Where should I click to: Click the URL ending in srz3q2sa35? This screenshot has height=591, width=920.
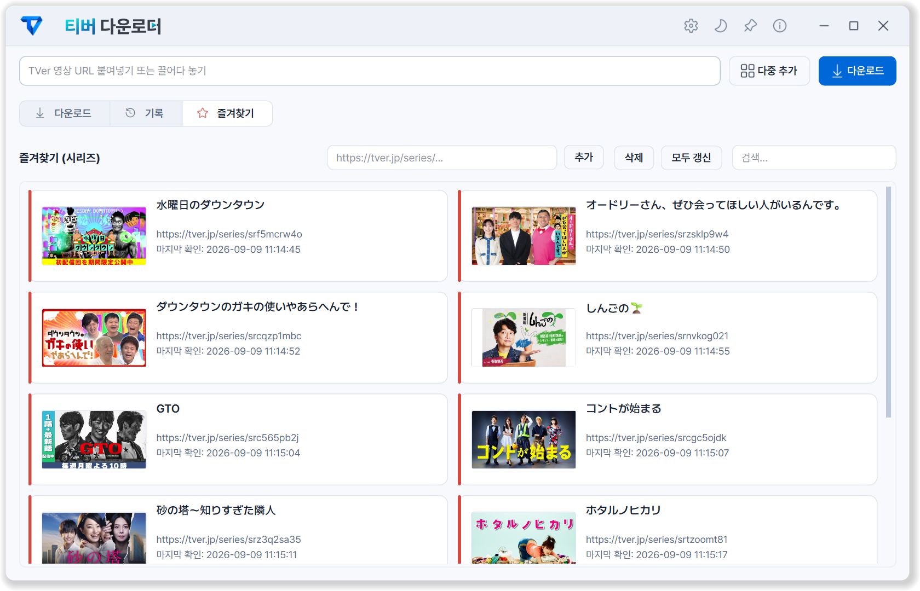pos(229,540)
